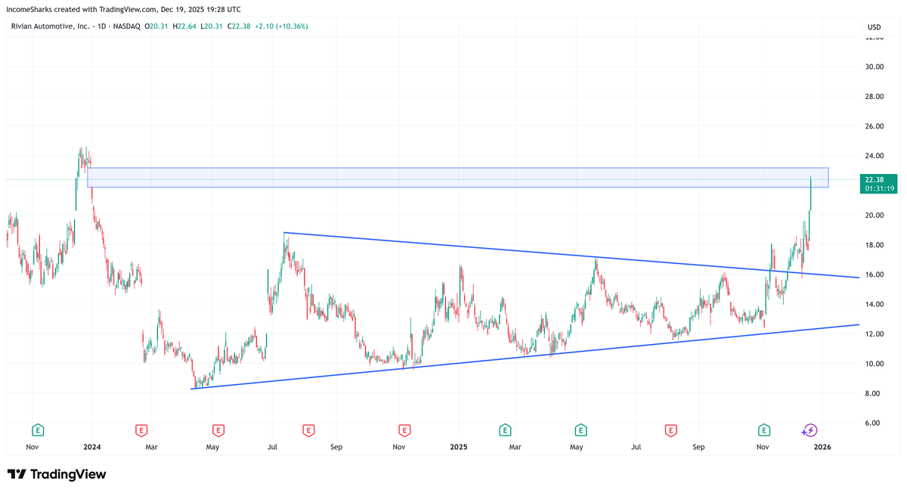Click the 16.00 price axis label
Image resolution: width=907 pixels, height=493 pixels.
[874, 274]
